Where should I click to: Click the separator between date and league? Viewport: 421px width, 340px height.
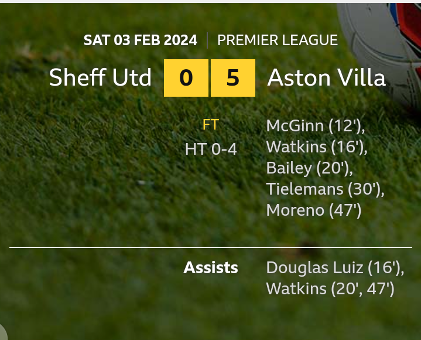[x=207, y=40]
